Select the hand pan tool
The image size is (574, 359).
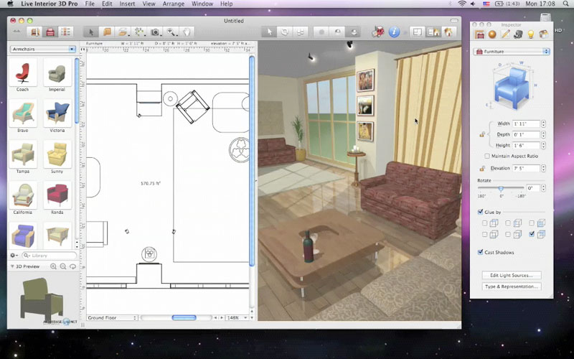[187, 32]
